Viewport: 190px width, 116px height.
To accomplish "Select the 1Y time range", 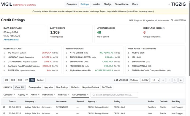I will point(26,80).
